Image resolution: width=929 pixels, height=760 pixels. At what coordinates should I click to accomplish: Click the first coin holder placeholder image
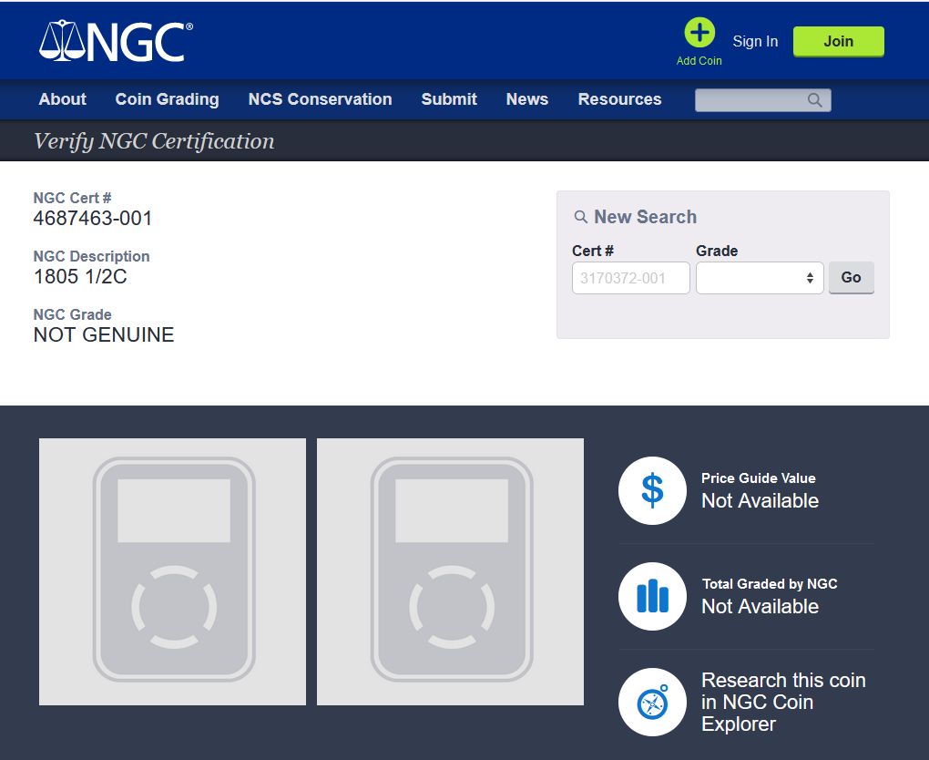(172, 571)
